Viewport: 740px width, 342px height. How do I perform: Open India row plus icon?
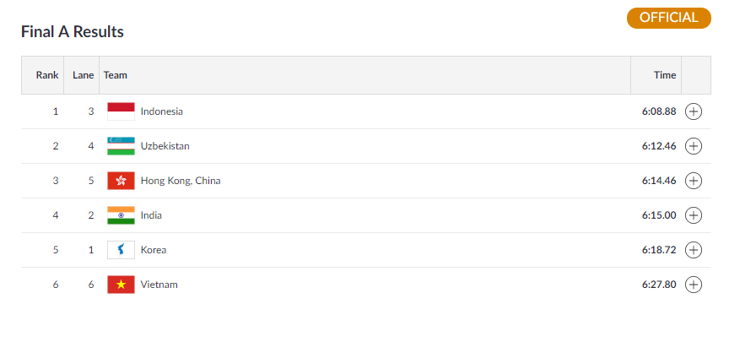694,215
